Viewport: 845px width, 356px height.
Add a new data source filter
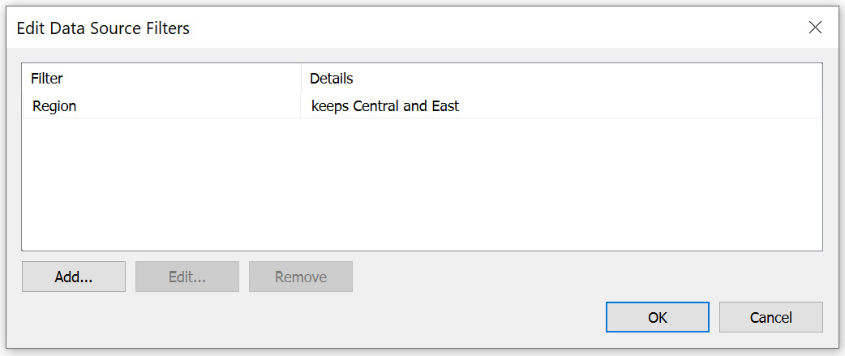pos(74,277)
